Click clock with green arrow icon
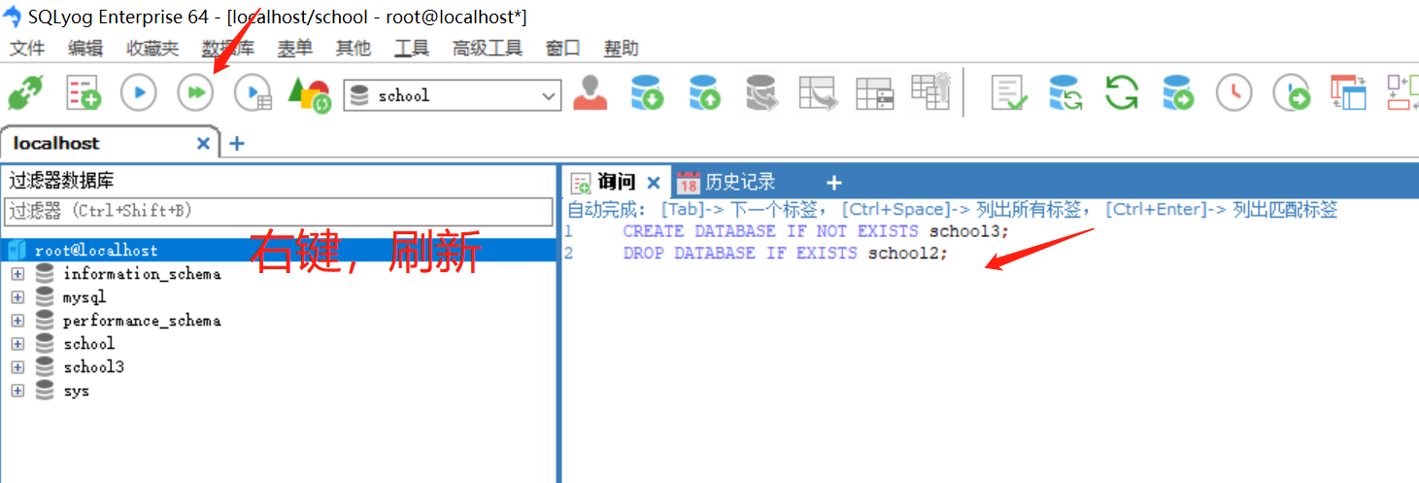 (x=1292, y=93)
